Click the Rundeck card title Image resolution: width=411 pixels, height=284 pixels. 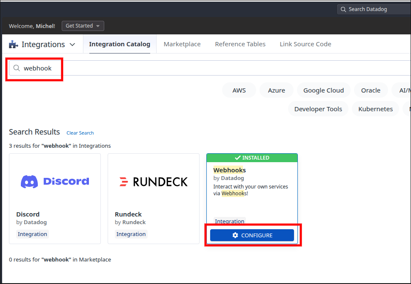(x=128, y=214)
